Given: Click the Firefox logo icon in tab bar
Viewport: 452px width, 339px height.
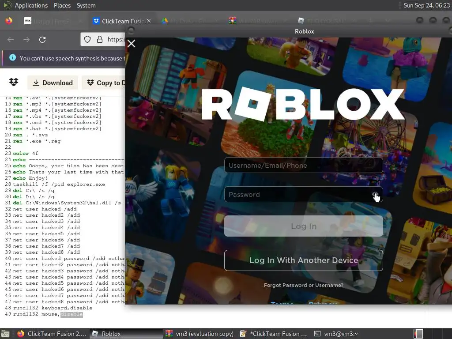Looking at the screenshot, I should tap(9, 21).
